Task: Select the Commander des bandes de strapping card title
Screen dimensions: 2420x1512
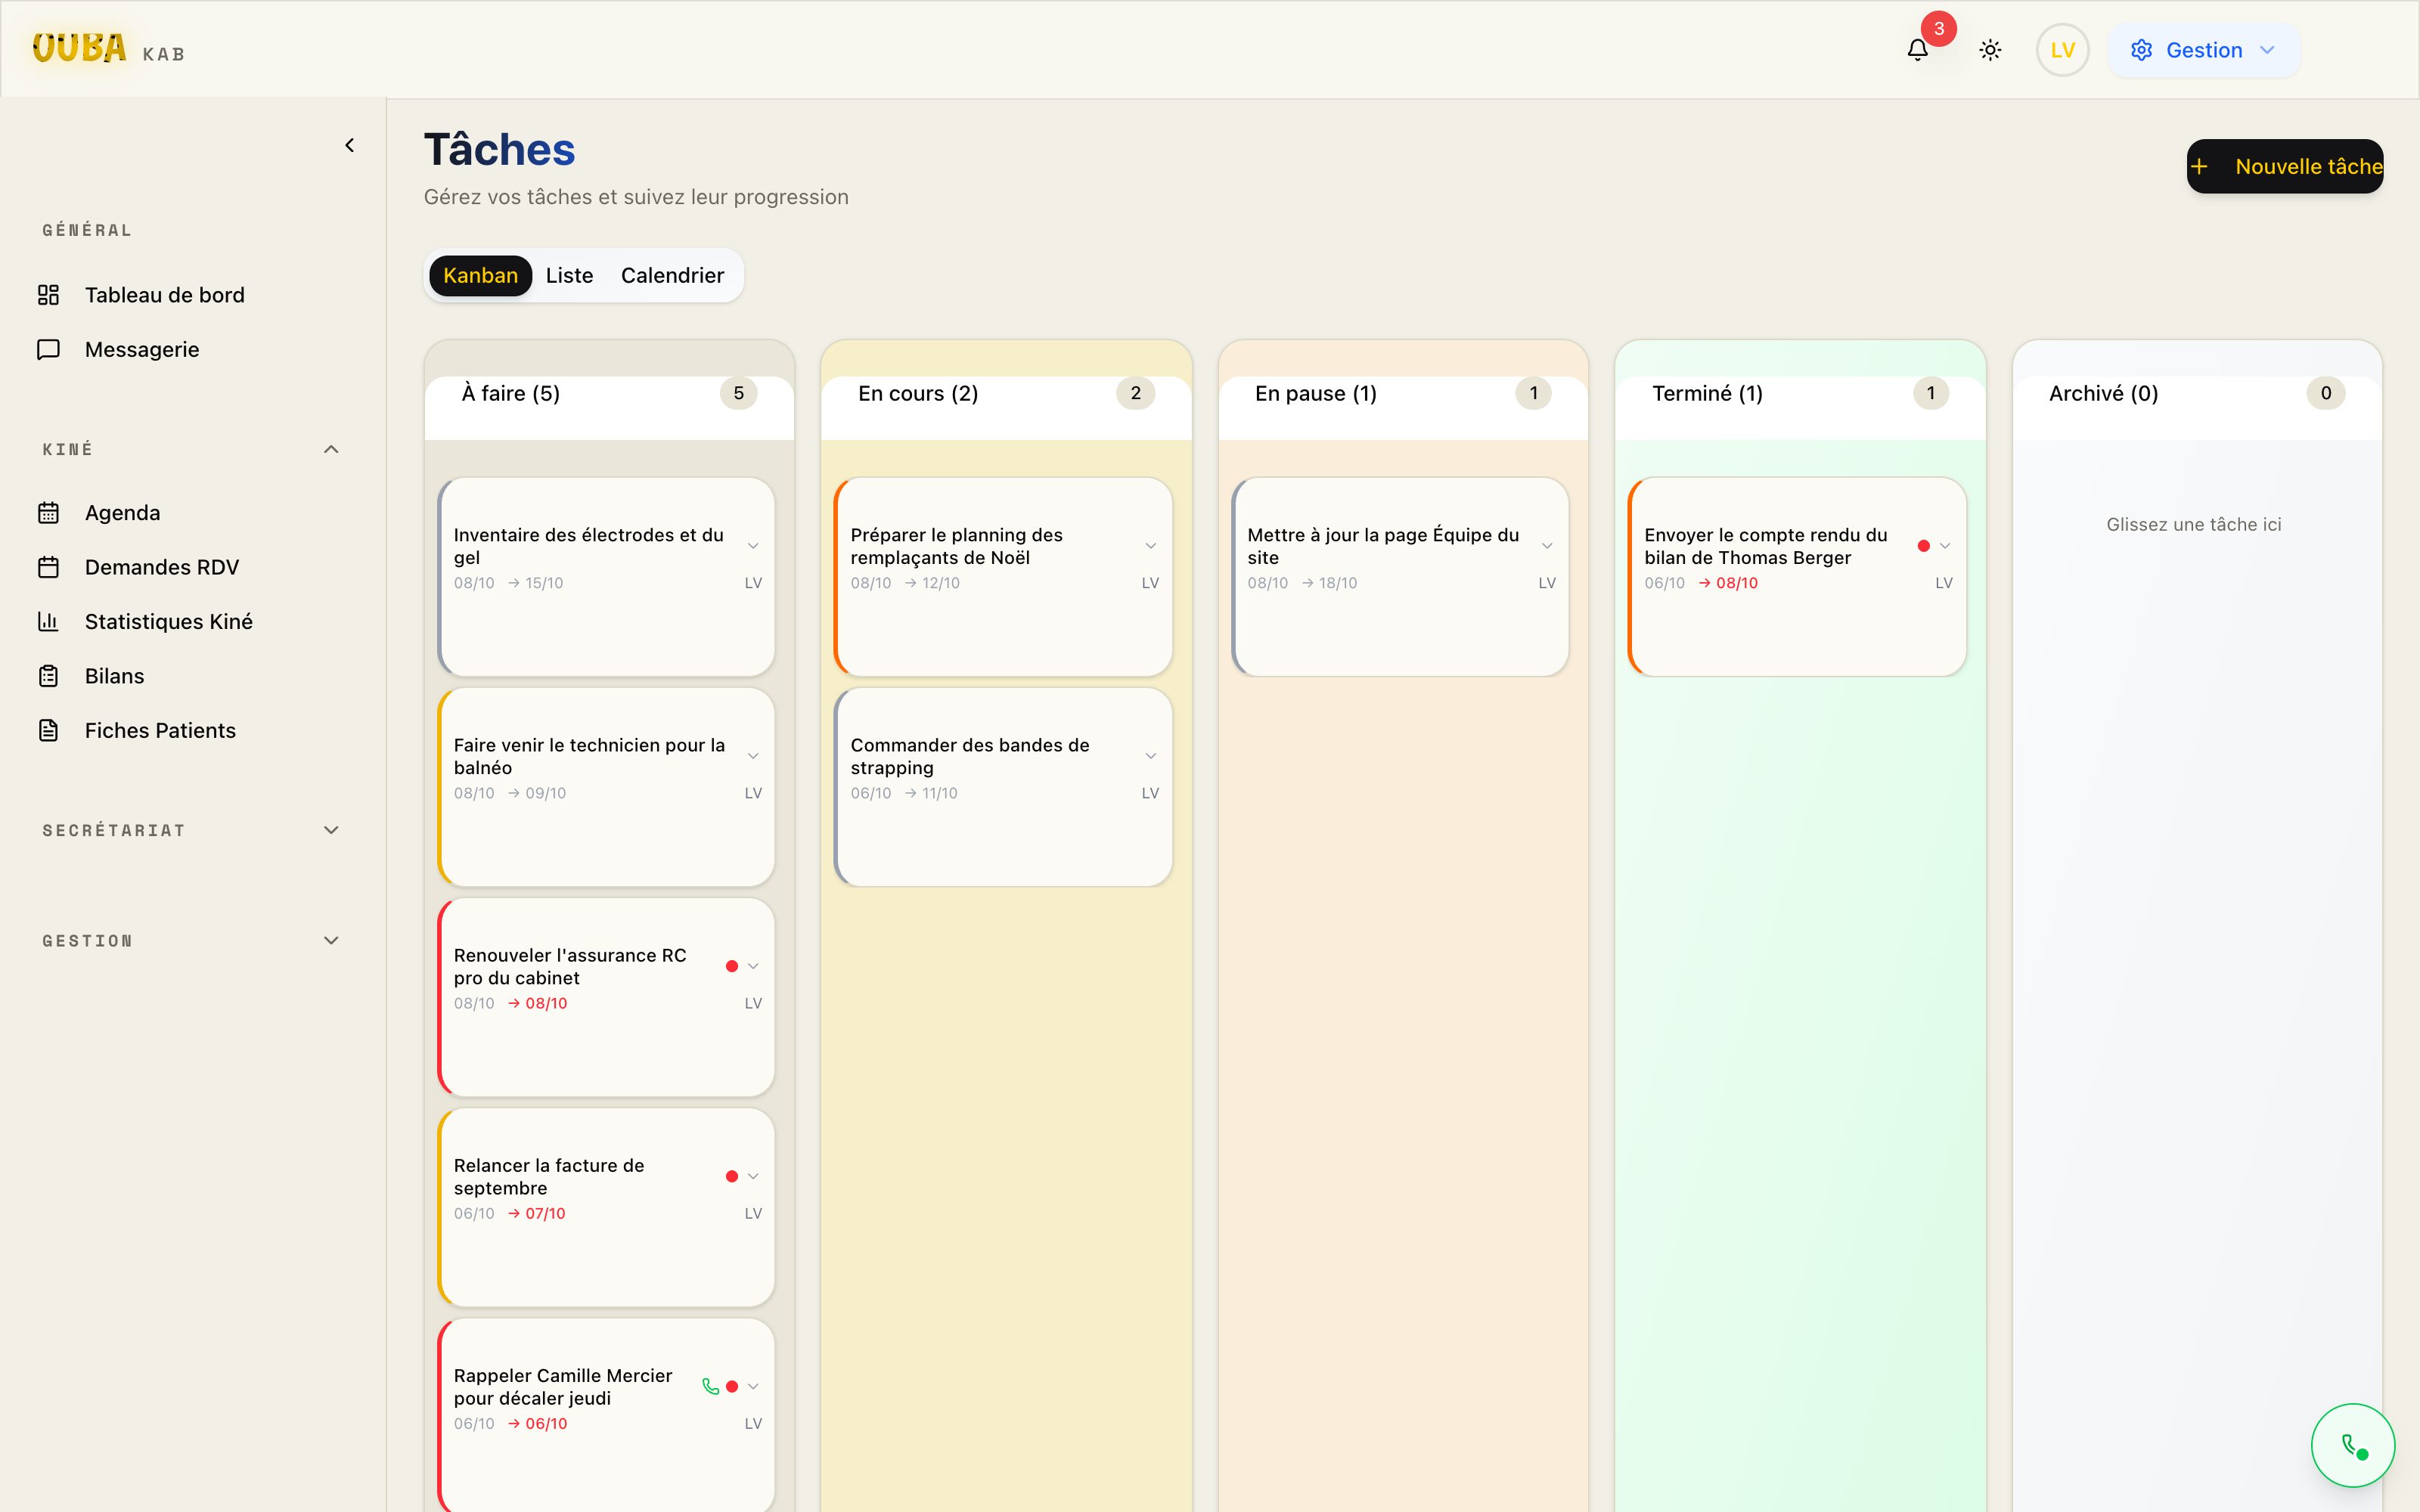Action: click(x=969, y=756)
